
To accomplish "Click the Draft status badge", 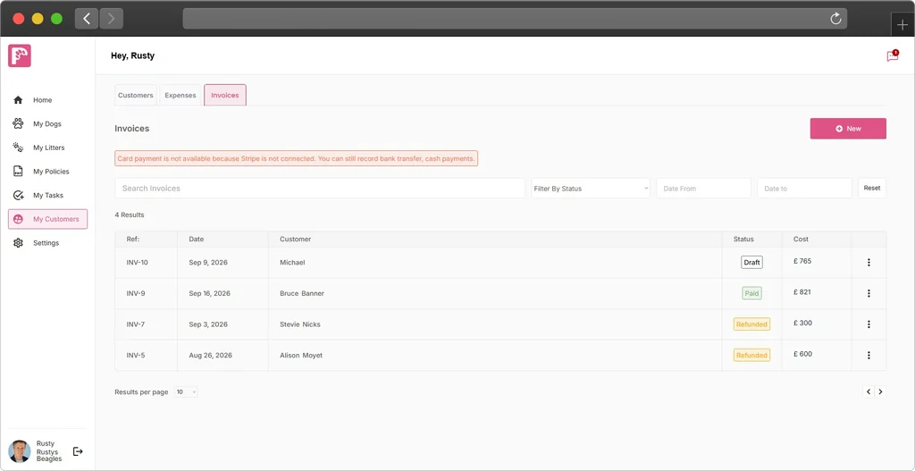I will point(751,263).
